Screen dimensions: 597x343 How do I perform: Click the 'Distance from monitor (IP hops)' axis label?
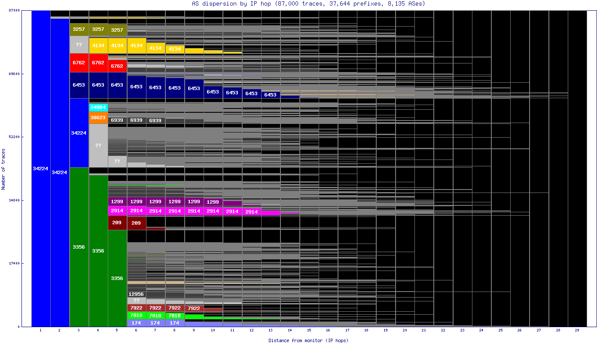308,340
